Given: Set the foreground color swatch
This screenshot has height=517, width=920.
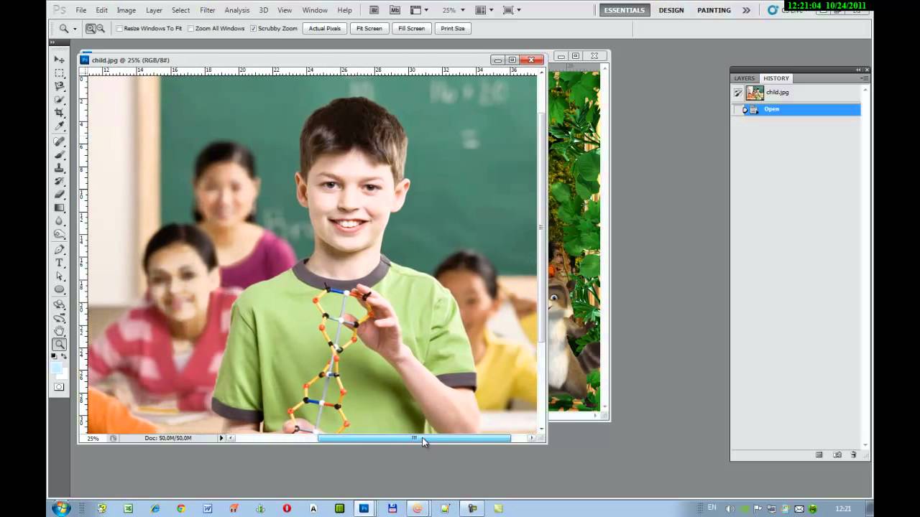Looking at the screenshot, I should (56, 368).
